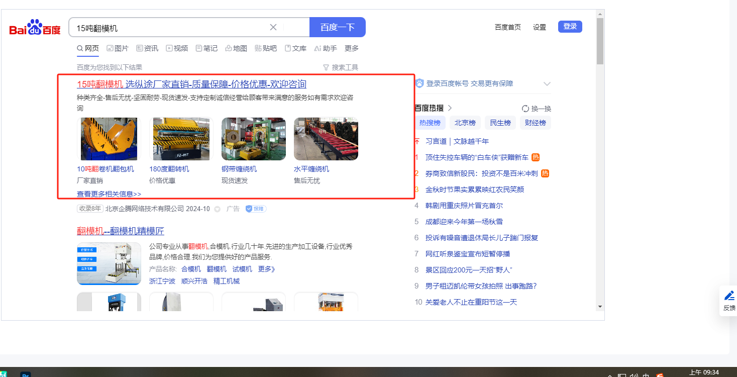
Task: Open the 翻模机--翻模机精模匠 result title
Action: [121, 231]
